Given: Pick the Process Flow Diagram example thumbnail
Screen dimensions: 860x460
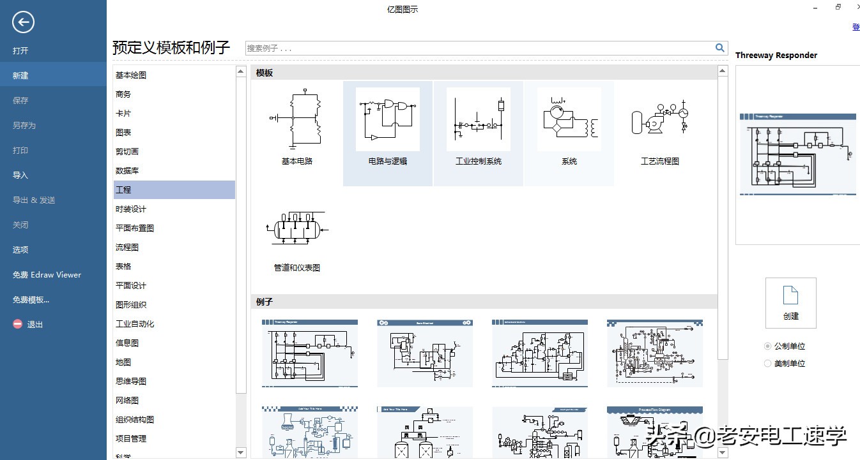Looking at the screenshot, I should coord(655,433).
